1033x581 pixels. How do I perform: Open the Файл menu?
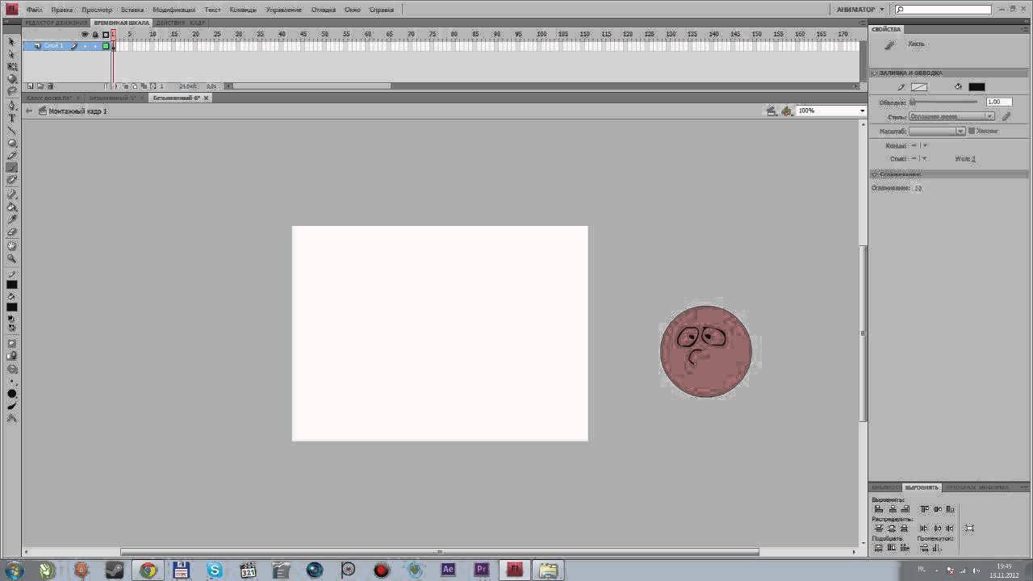[34, 10]
